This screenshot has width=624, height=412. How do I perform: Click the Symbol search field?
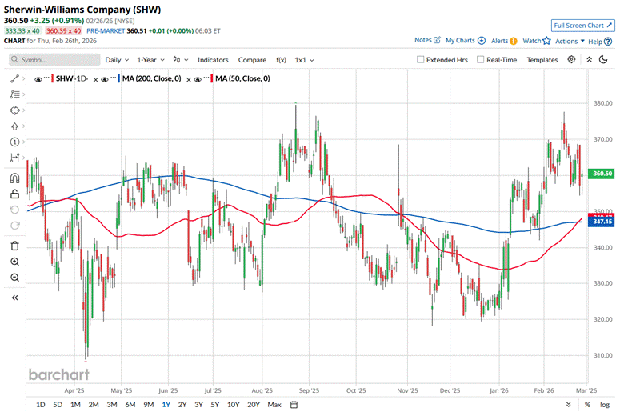54,60
